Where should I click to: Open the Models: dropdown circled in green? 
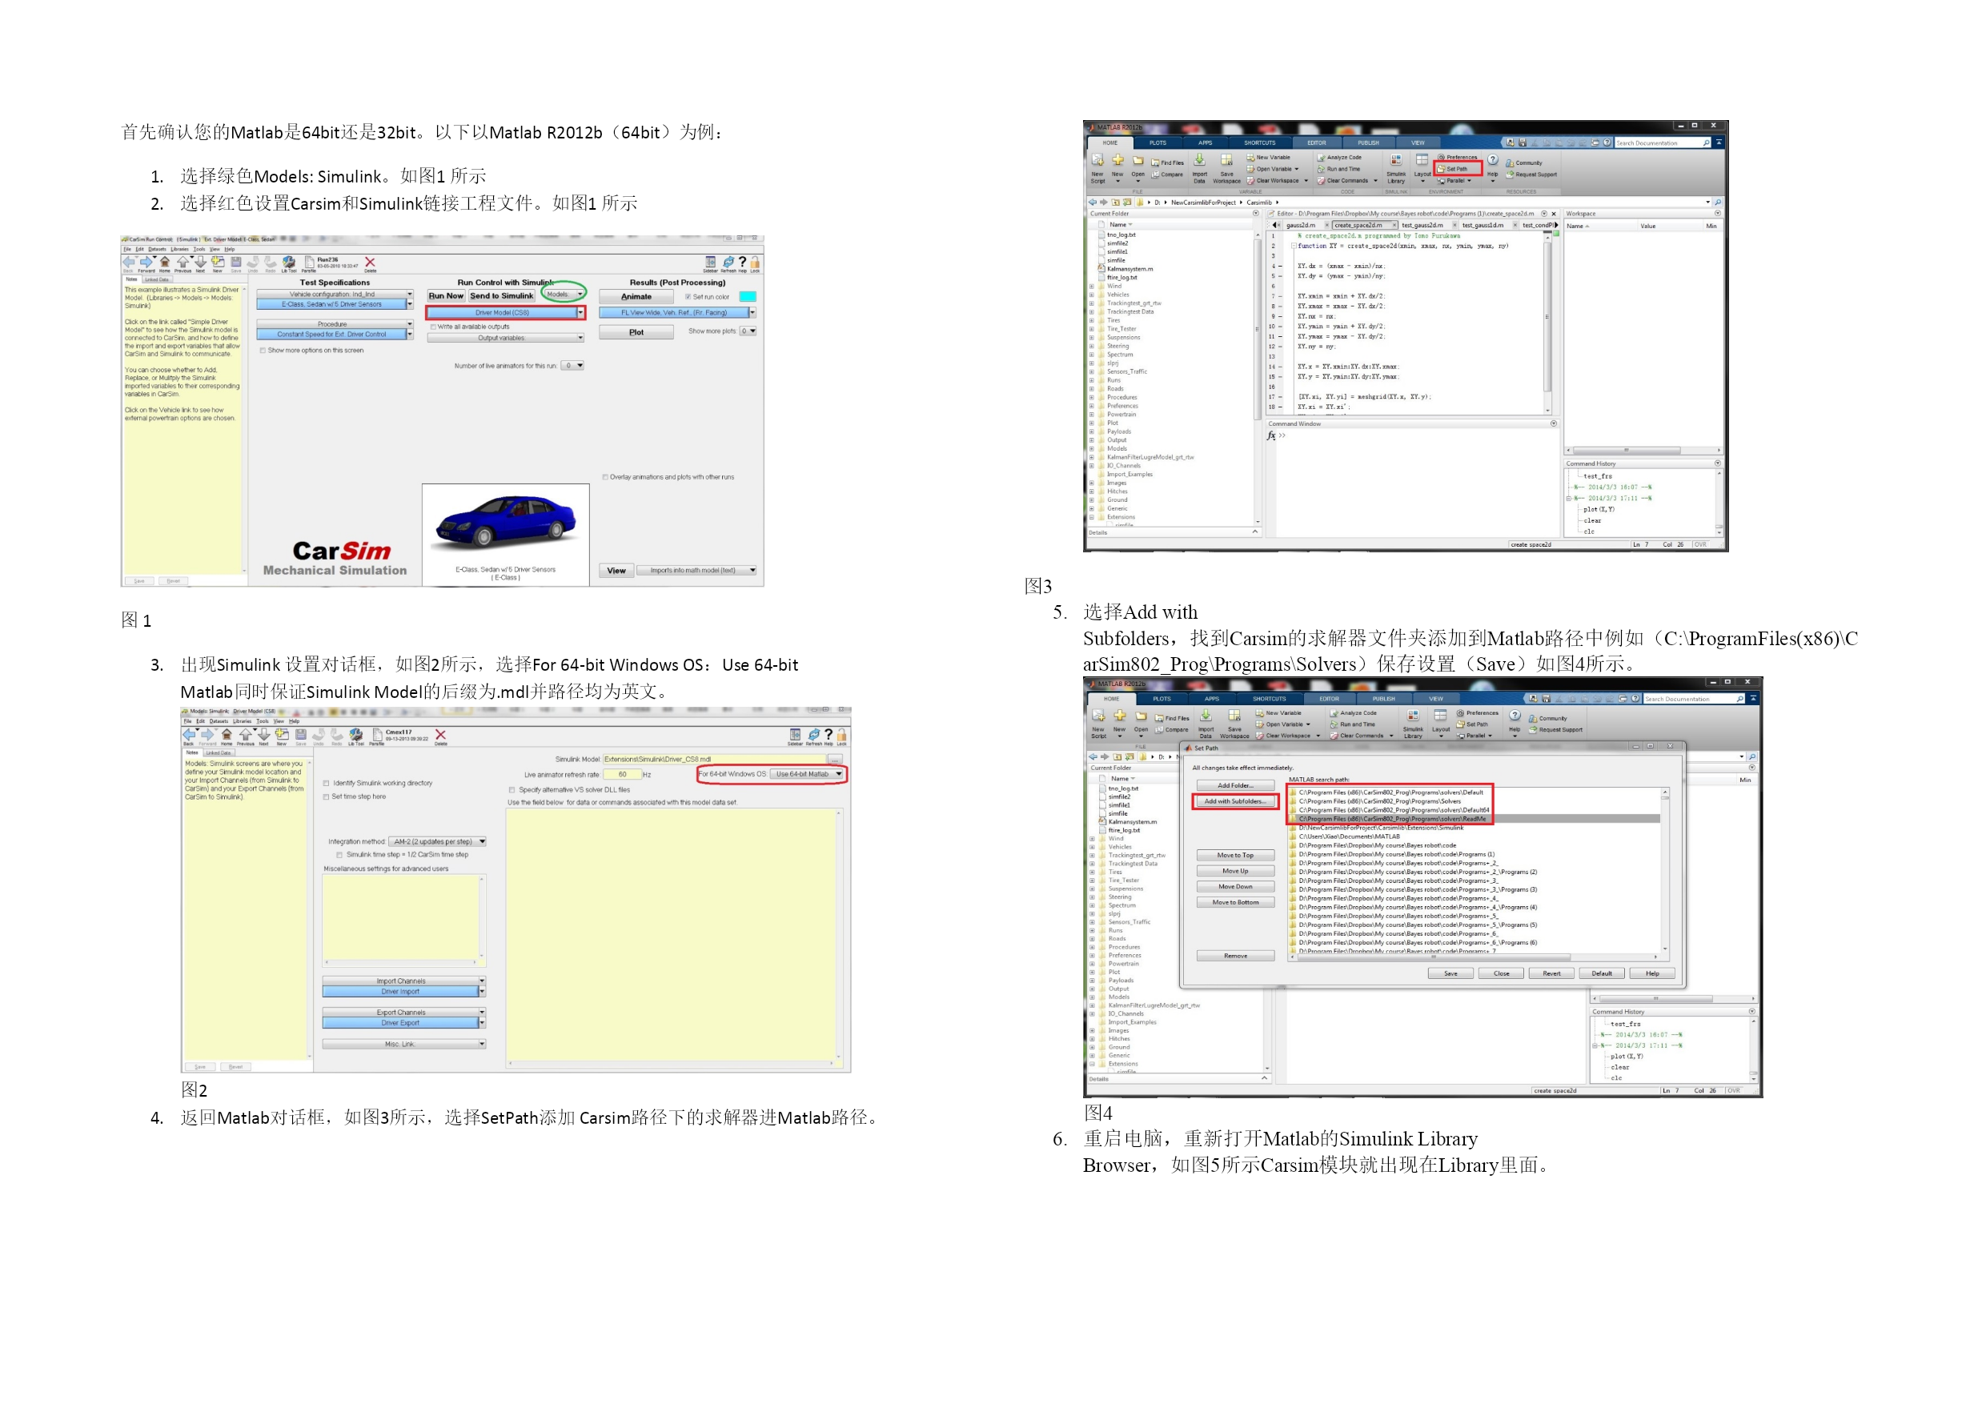coord(565,294)
